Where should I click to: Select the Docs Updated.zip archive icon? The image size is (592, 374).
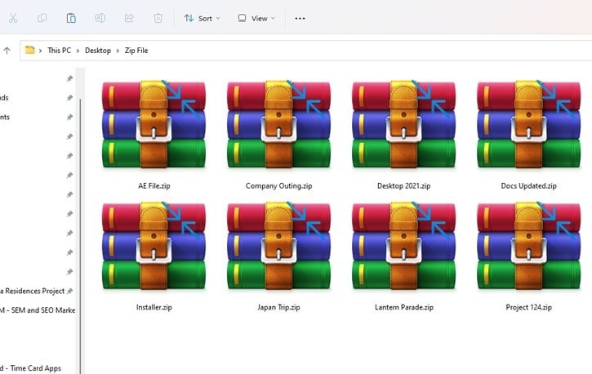[x=528, y=124]
